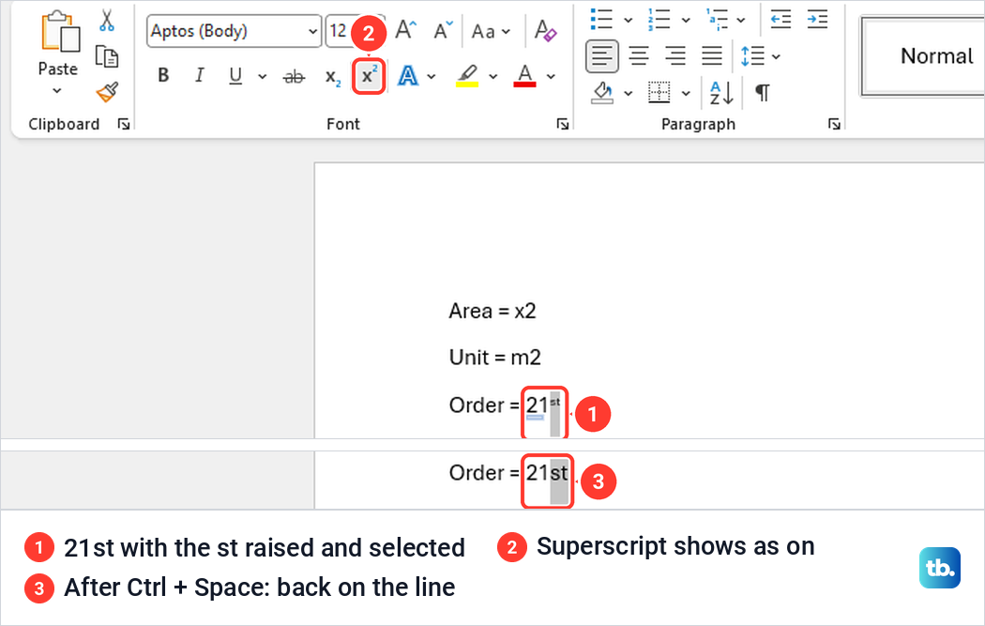Click the font size box showing 12
The height and width of the screenshot is (626, 985).
tap(340, 31)
